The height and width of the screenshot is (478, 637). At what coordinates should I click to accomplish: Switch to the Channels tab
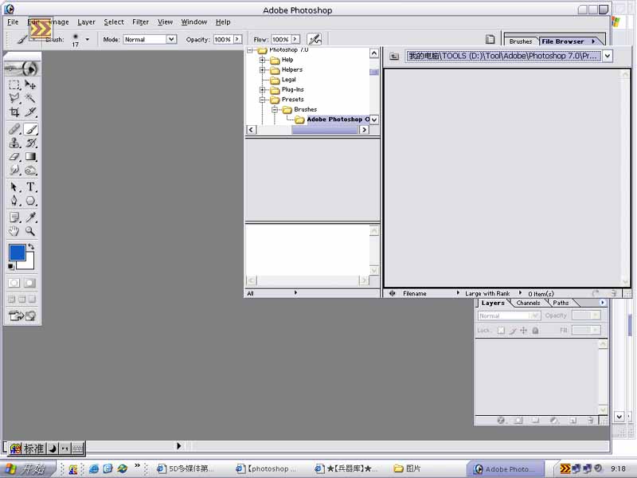(528, 303)
